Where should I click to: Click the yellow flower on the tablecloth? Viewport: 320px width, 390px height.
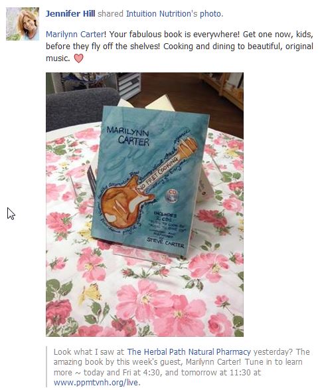90,294
